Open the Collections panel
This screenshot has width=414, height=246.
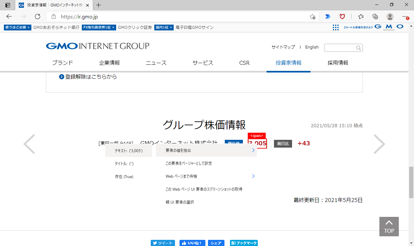pyautogui.click(x=375, y=17)
